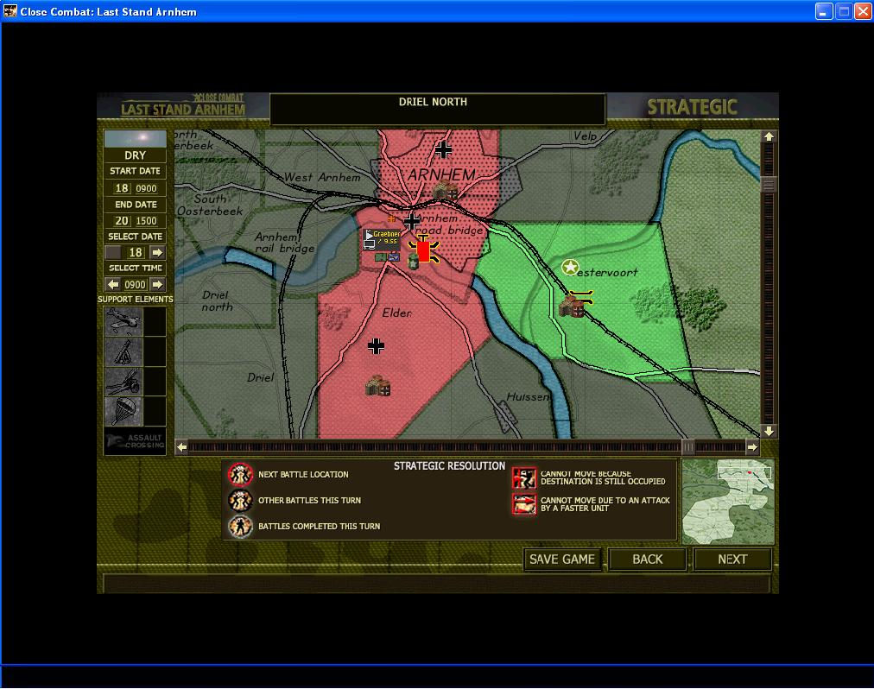
Task: Select the artillery gun support icon
Action: 123,382
